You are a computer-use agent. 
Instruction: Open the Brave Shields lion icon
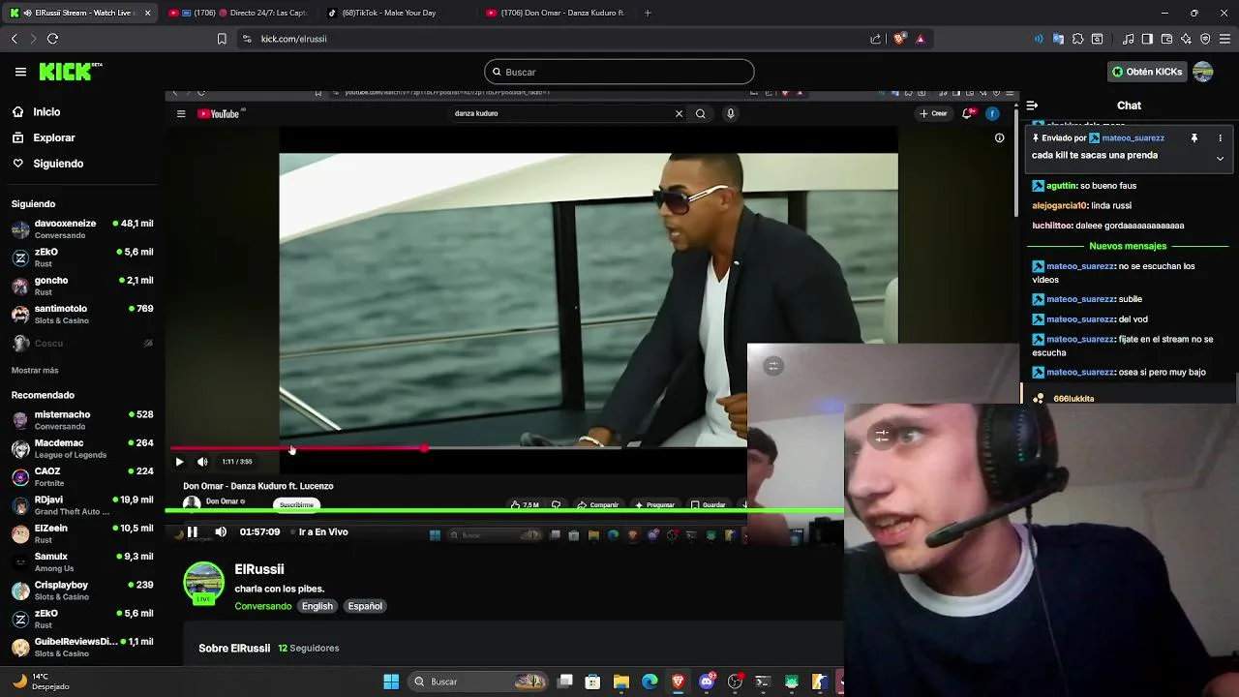[x=899, y=39]
